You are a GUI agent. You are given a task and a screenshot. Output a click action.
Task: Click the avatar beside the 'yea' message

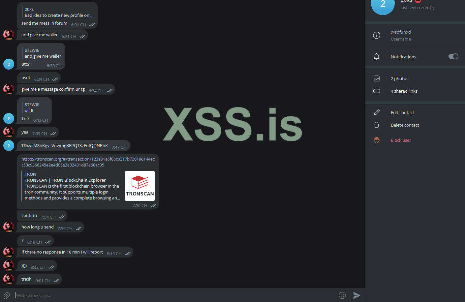tap(9, 132)
